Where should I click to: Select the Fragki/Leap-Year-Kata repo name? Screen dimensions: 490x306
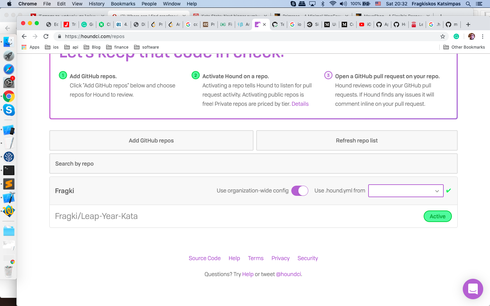pyautogui.click(x=96, y=216)
